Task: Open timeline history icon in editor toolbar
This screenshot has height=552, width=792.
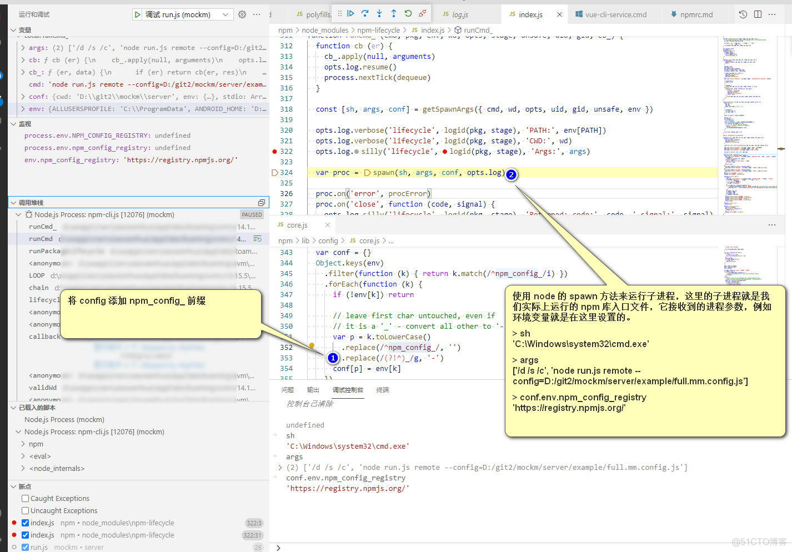Action: [x=743, y=14]
